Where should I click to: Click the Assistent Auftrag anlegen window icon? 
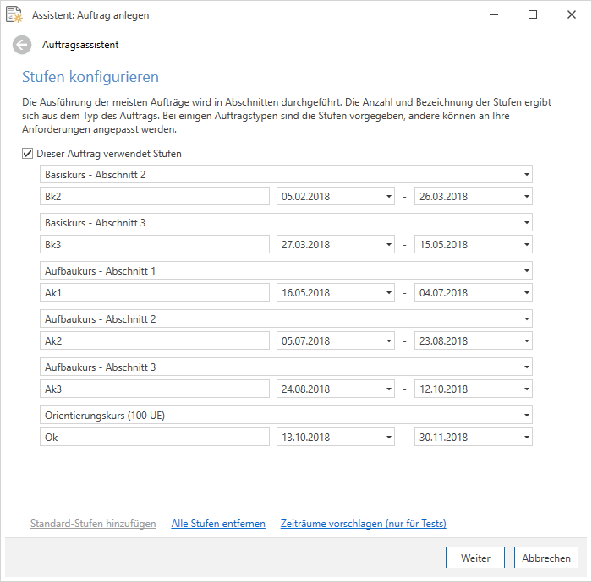point(14,15)
